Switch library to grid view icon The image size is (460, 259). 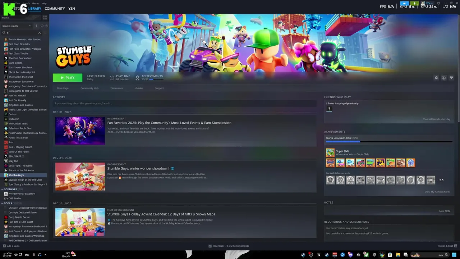45,17
